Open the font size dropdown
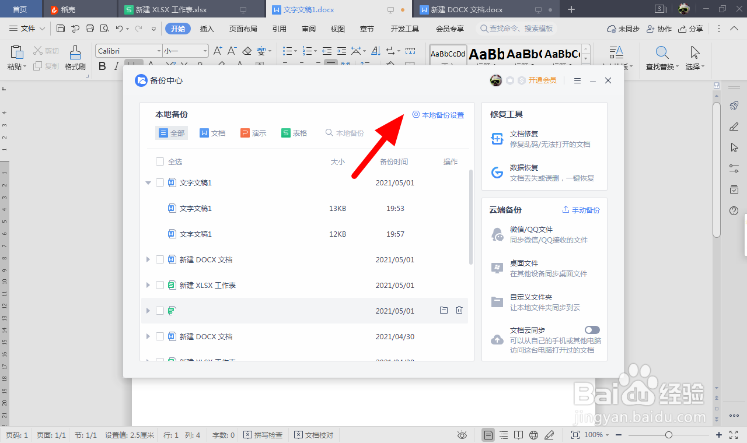Viewport: 747px width, 443px height. pos(204,51)
